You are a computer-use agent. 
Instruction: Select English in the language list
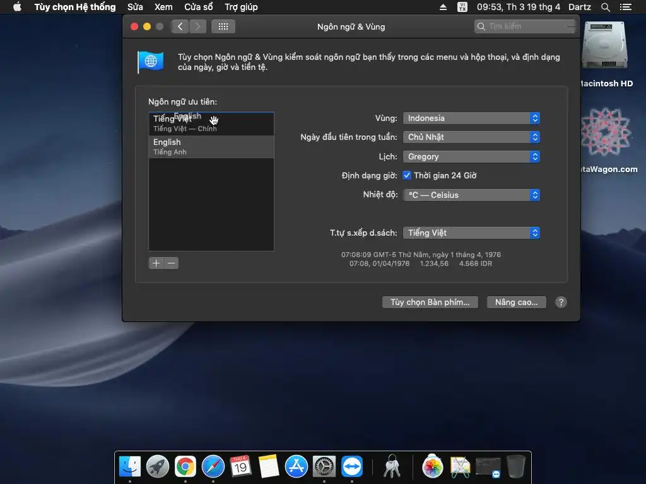(211, 146)
